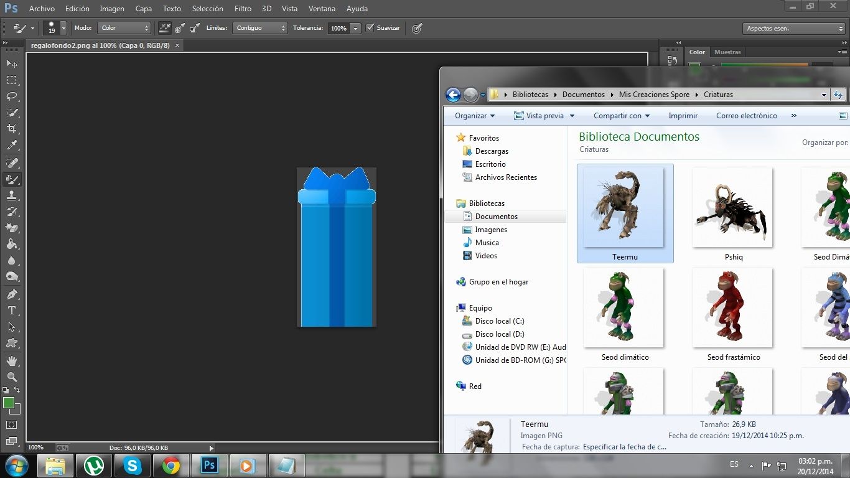The width and height of the screenshot is (850, 478).
Task: Click Correo electrónico in Explorer toolbar
Action: point(746,116)
